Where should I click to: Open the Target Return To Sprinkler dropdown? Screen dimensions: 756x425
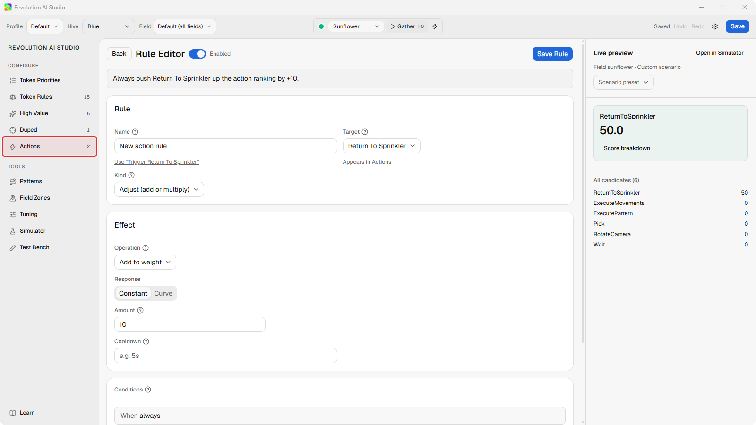click(x=382, y=146)
